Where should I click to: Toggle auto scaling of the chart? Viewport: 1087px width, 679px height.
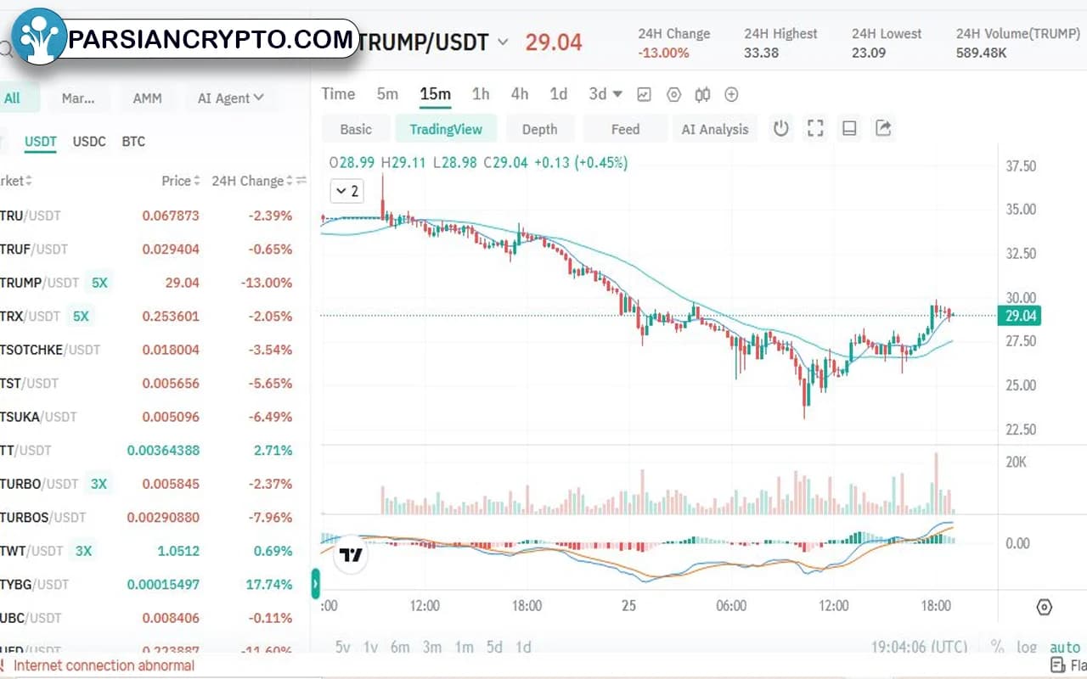[1064, 647]
